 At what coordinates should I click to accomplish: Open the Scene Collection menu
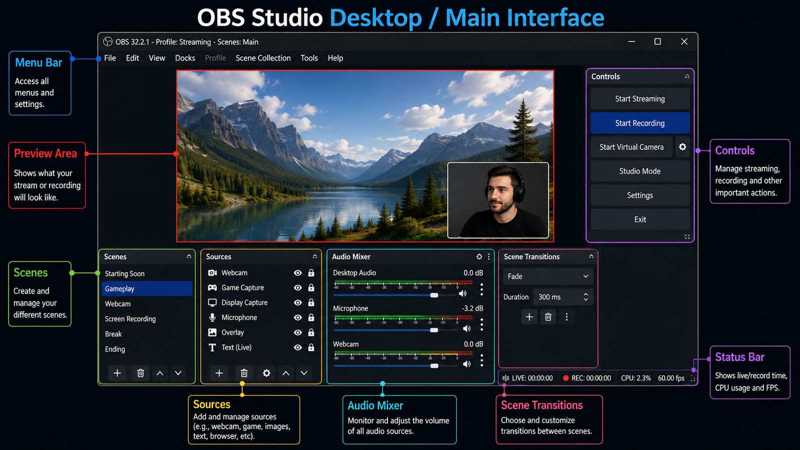pyautogui.click(x=263, y=58)
